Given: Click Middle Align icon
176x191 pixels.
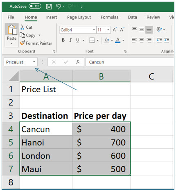Looking at the screenshot, I should point(142,30).
